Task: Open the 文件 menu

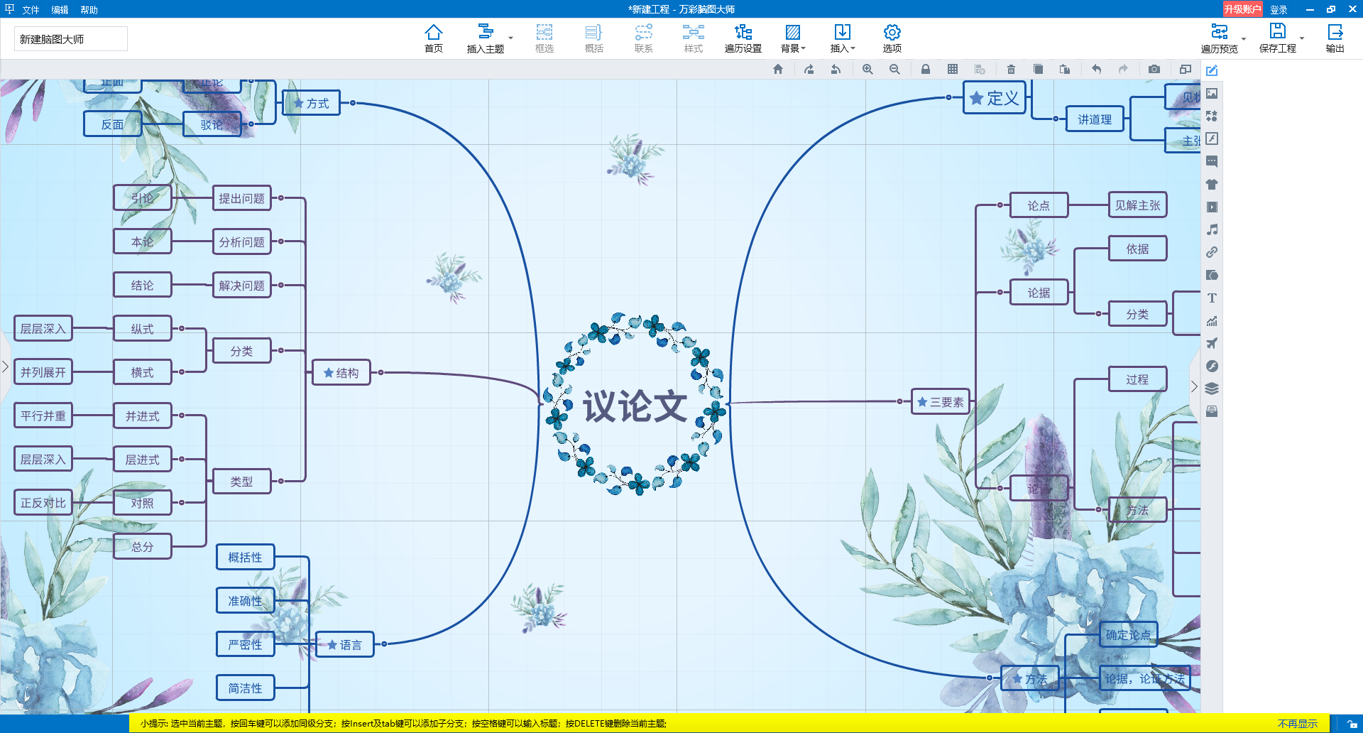Action: tap(31, 10)
